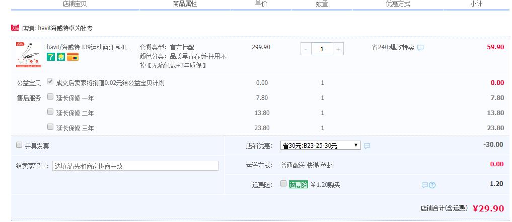Viewport: 512px width, 222px height.
Task: Click the 数量 column header
Action: point(322,4)
